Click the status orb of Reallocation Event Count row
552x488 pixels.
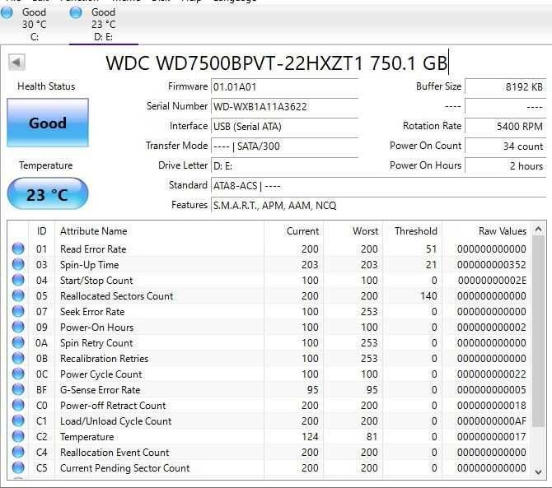click(x=18, y=452)
